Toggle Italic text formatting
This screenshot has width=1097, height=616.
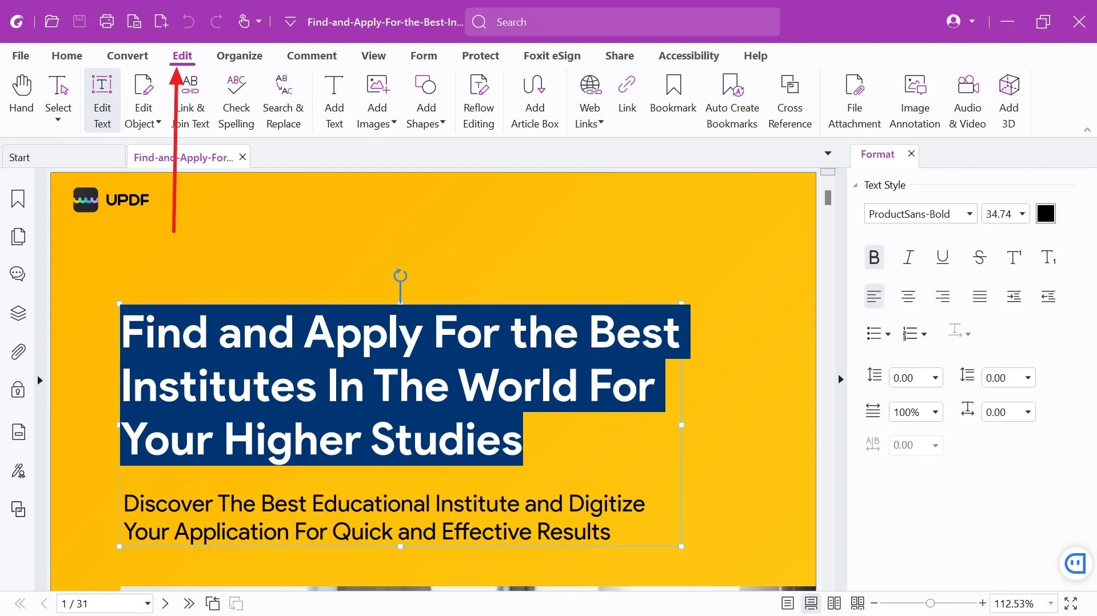coord(908,258)
